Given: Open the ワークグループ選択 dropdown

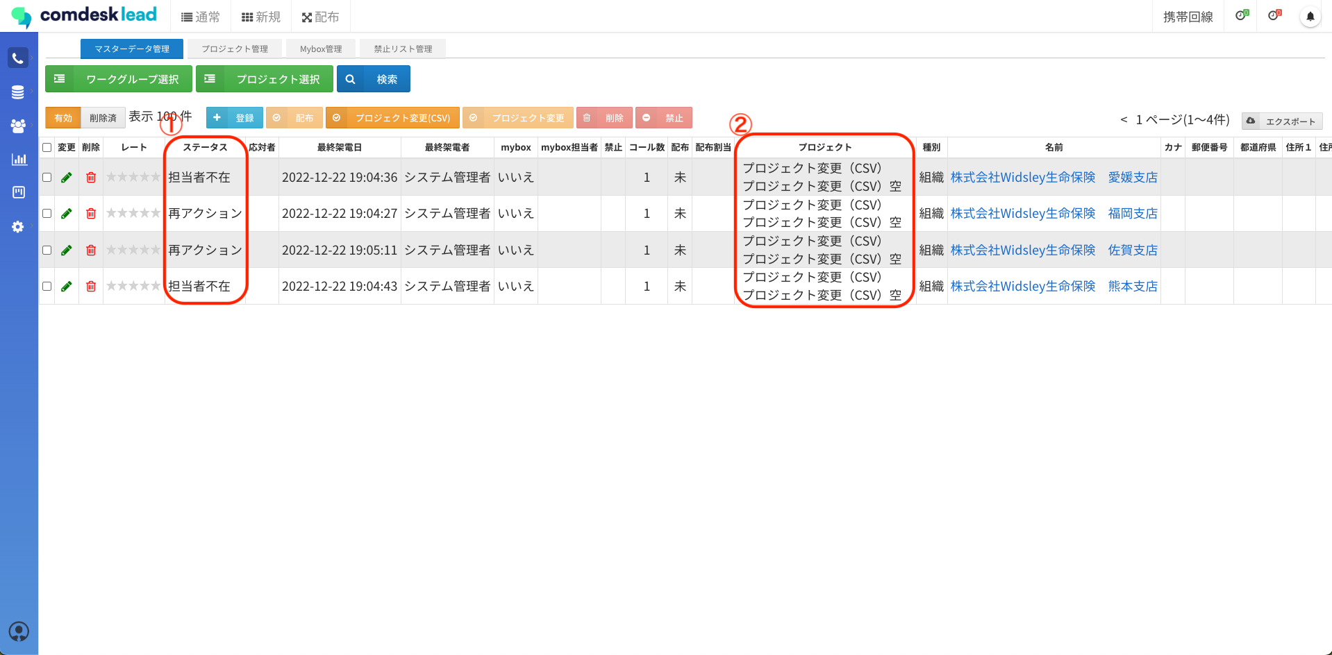Looking at the screenshot, I should pos(119,79).
